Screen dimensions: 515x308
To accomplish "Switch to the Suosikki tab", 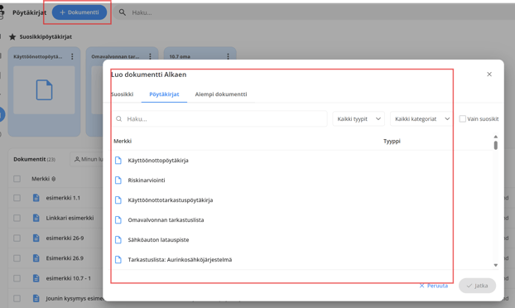I will [123, 94].
